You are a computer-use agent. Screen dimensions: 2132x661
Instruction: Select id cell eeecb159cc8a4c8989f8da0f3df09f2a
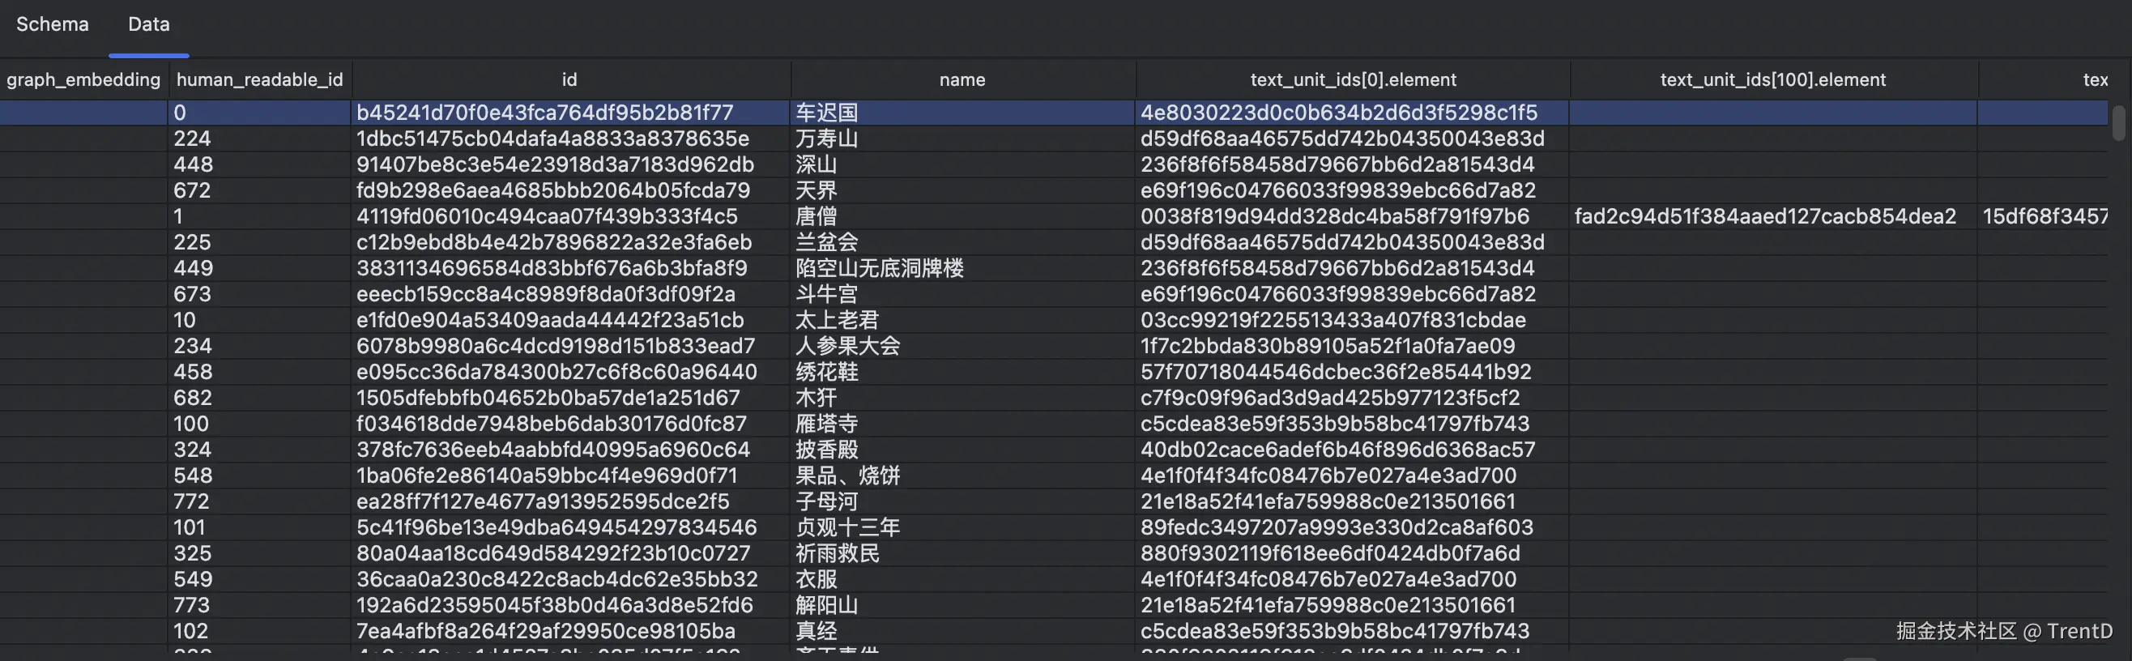point(570,294)
